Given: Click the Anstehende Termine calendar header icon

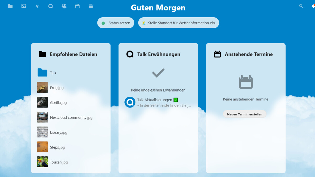Looking at the screenshot, I should (217, 54).
